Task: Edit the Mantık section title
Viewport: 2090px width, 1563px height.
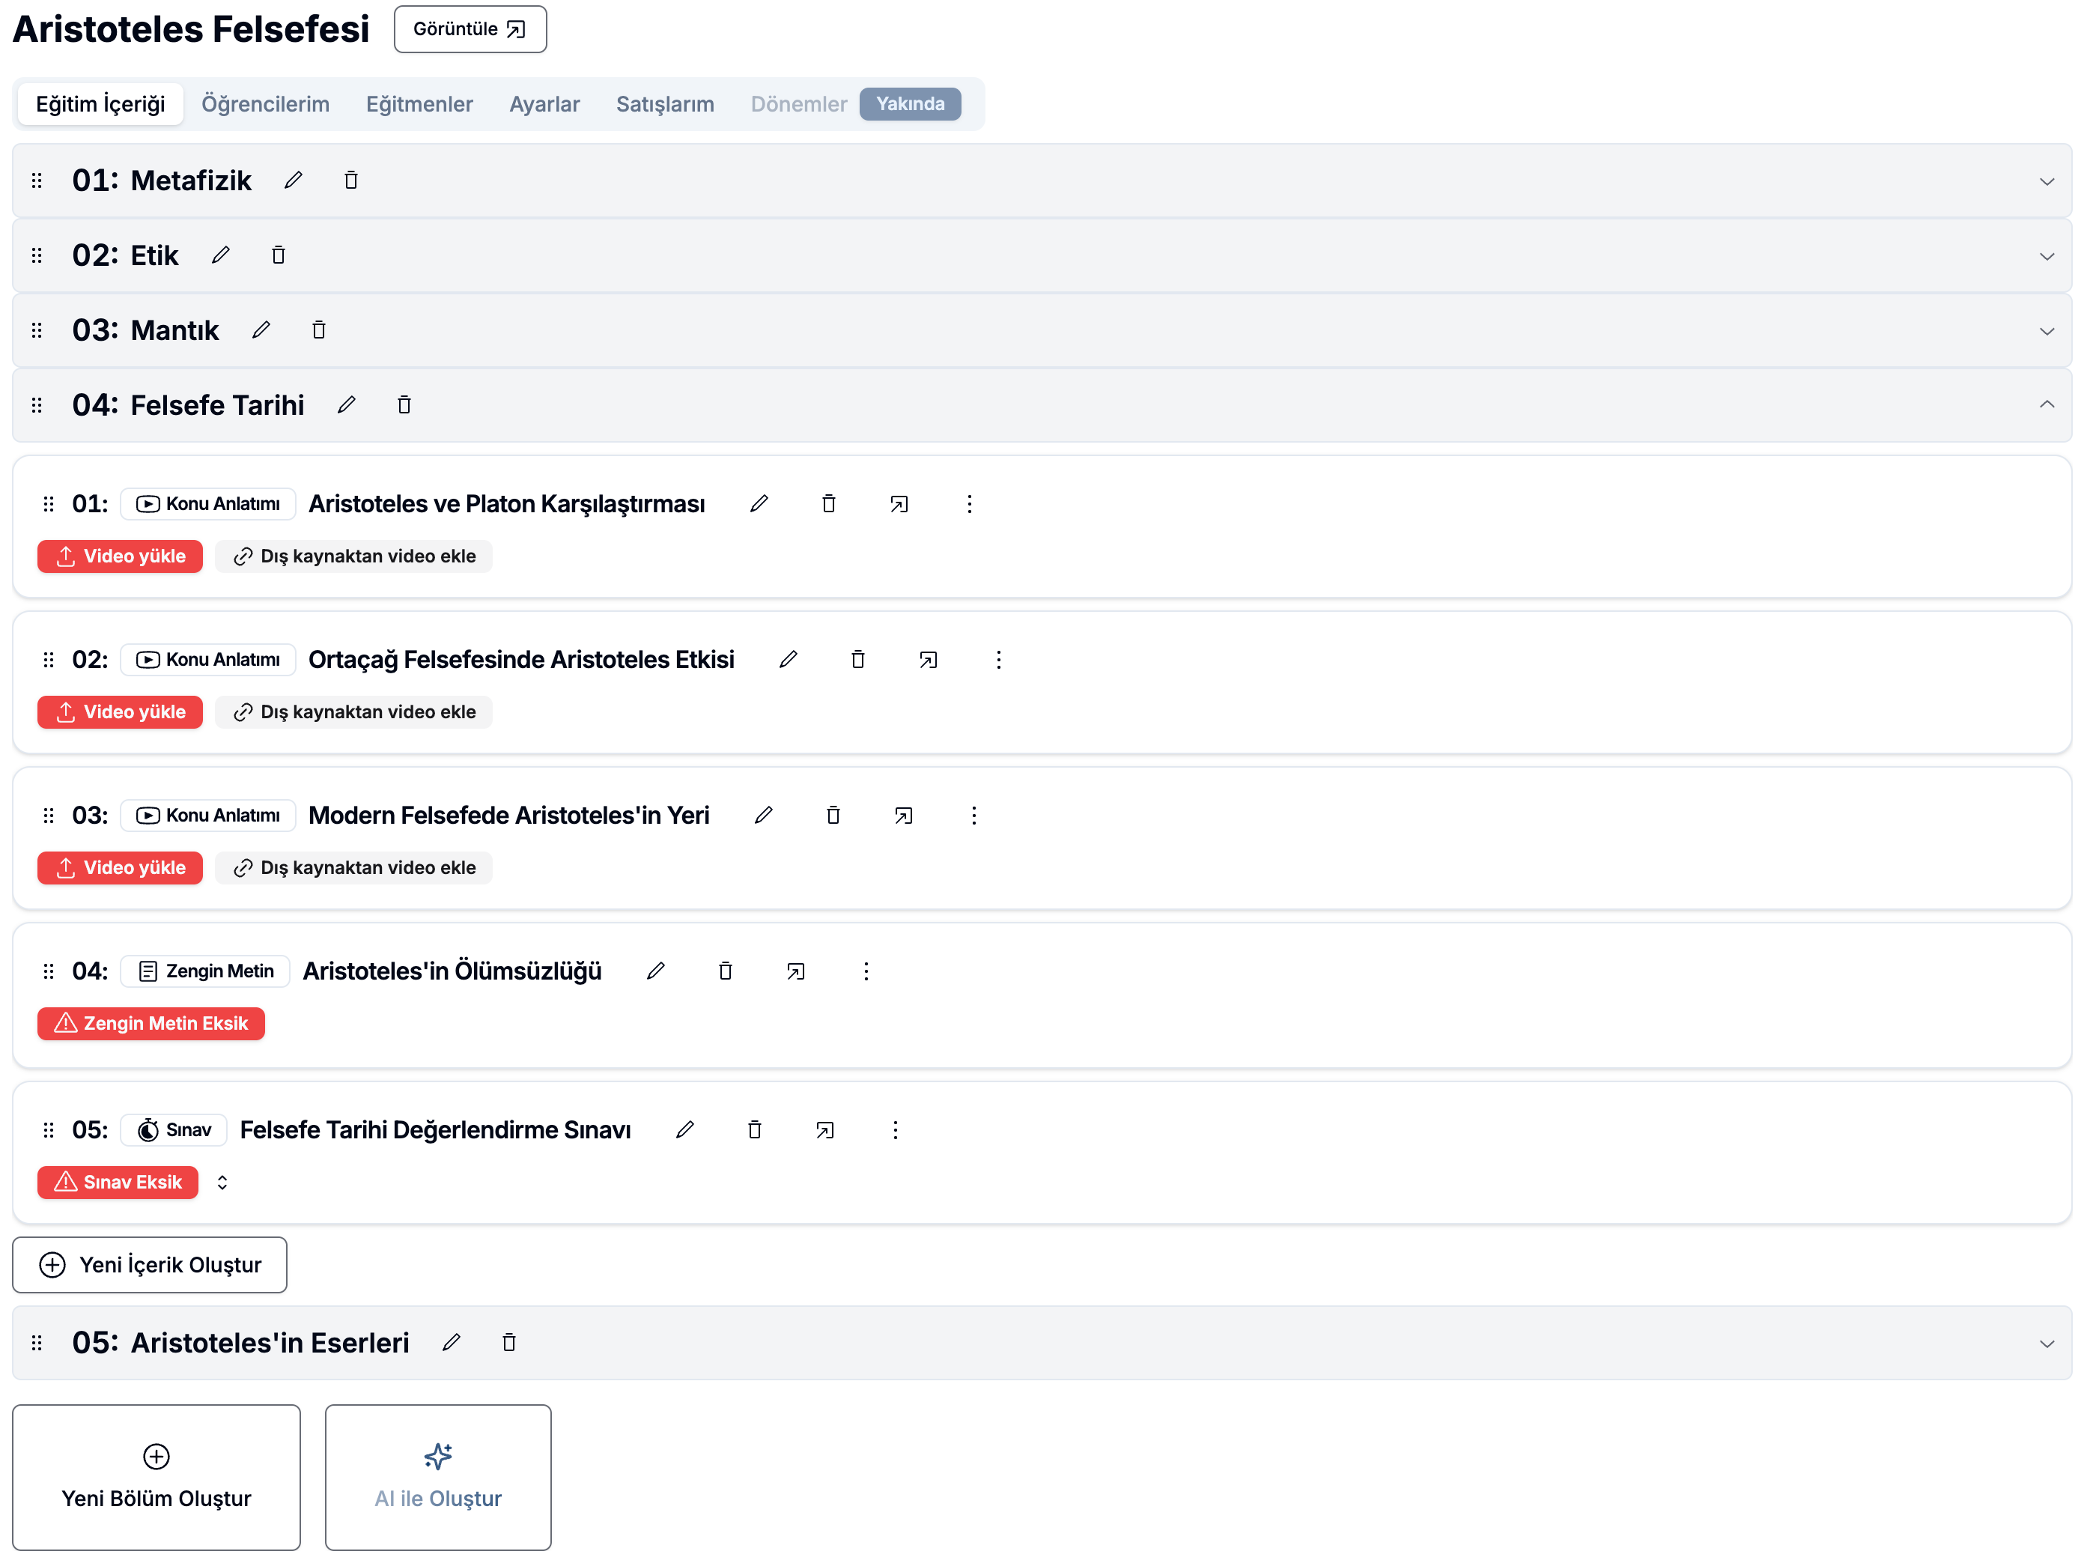Action: point(261,330)
